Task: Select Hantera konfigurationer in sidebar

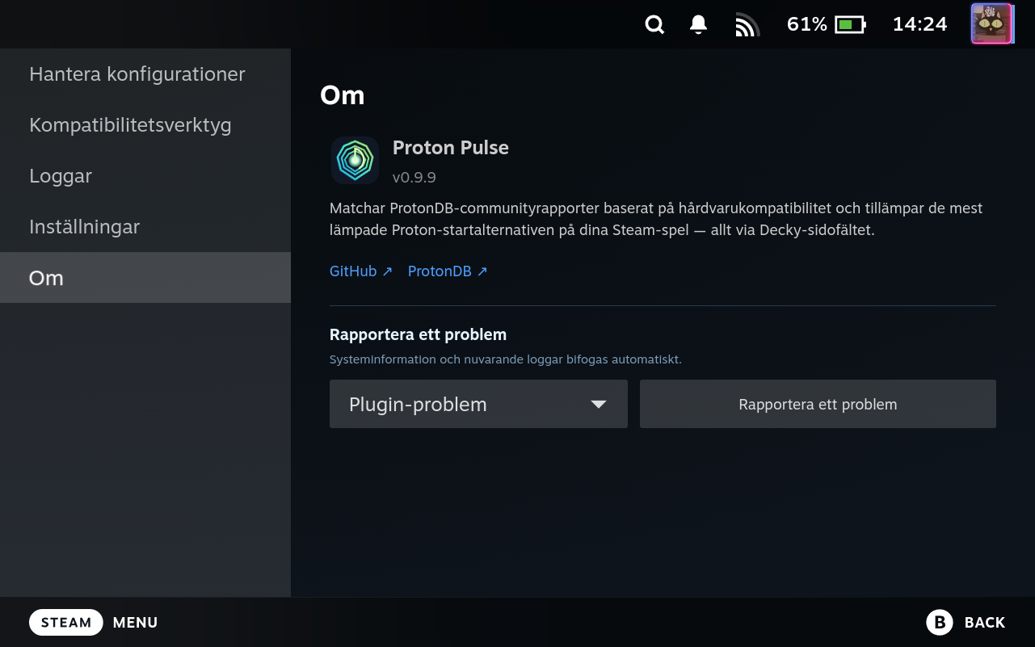Action: pyautogui.click(x=145, y=74)
